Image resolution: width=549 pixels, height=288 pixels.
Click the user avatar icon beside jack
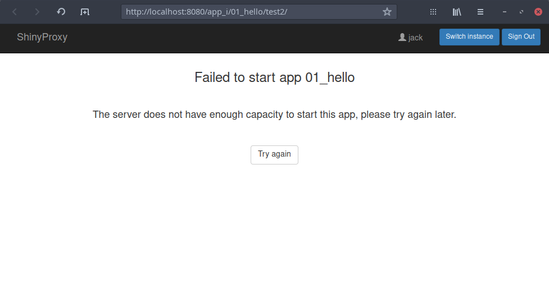click(402, 37)
